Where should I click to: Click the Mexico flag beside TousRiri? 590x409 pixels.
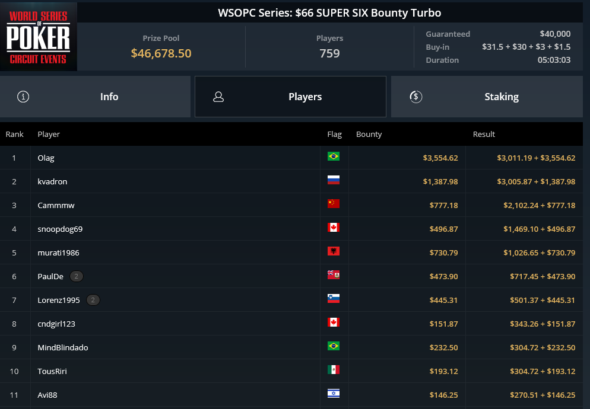pyautogui.click(x=334, y=369)
